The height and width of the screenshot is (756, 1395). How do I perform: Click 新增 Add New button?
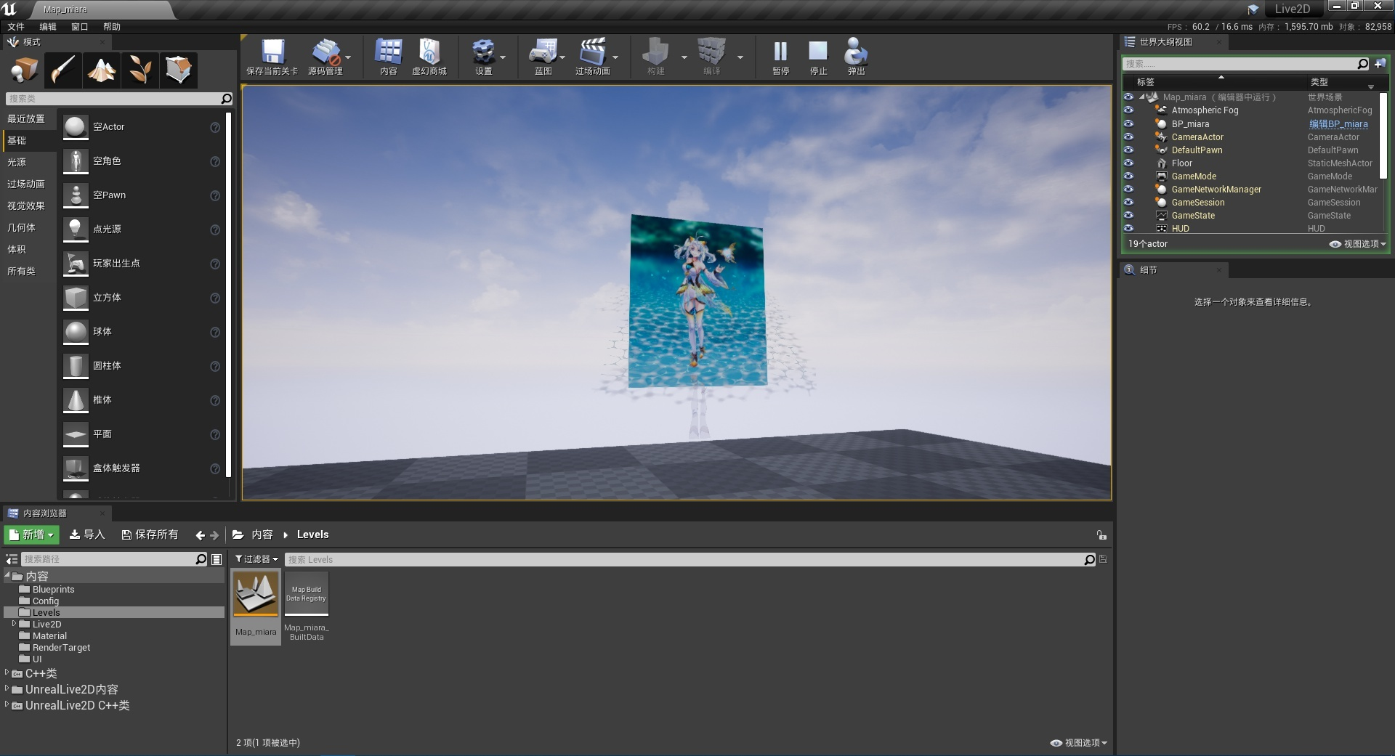(x=31, y=535)
